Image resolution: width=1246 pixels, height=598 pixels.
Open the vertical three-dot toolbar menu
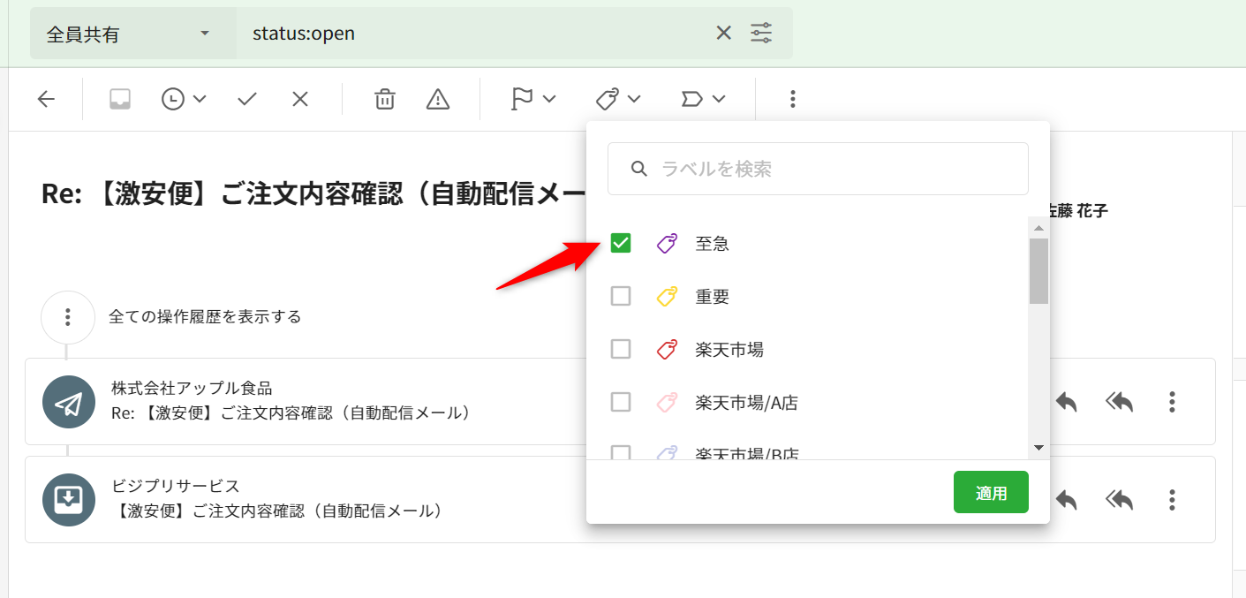[792, 100]
